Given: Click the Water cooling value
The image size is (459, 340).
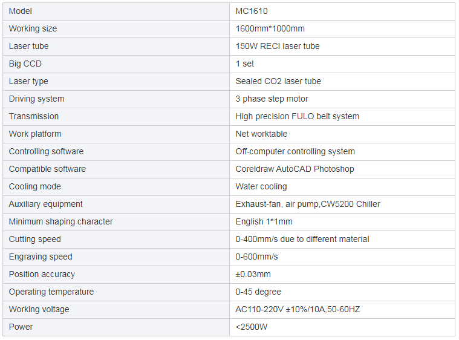Looking at the screenshot, I should [261, 186].
